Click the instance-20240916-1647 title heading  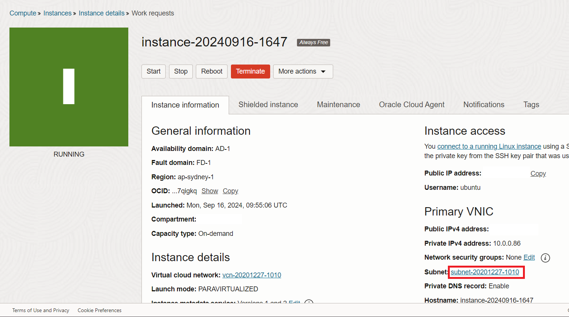[214, 42]
